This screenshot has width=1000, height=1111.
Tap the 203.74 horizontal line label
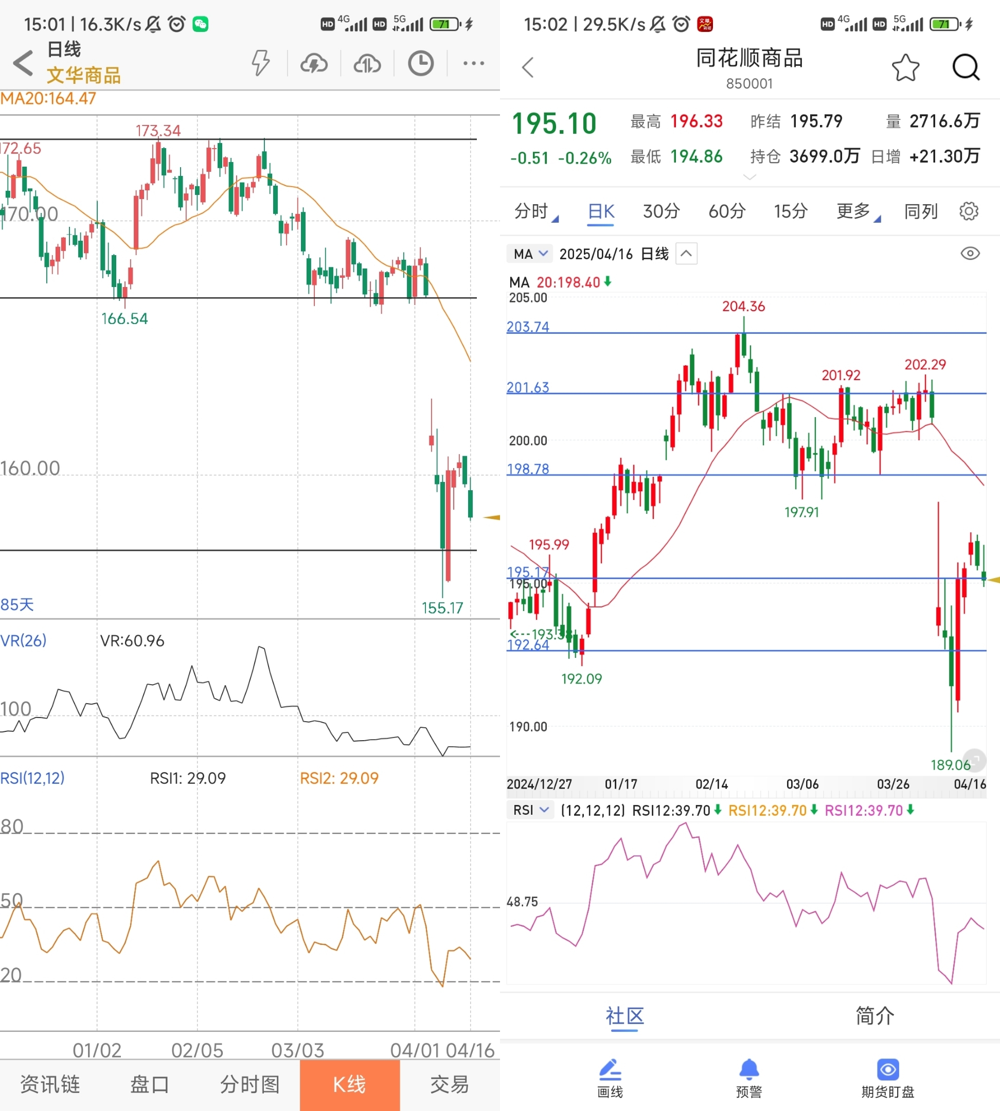(x=527, y=327)
